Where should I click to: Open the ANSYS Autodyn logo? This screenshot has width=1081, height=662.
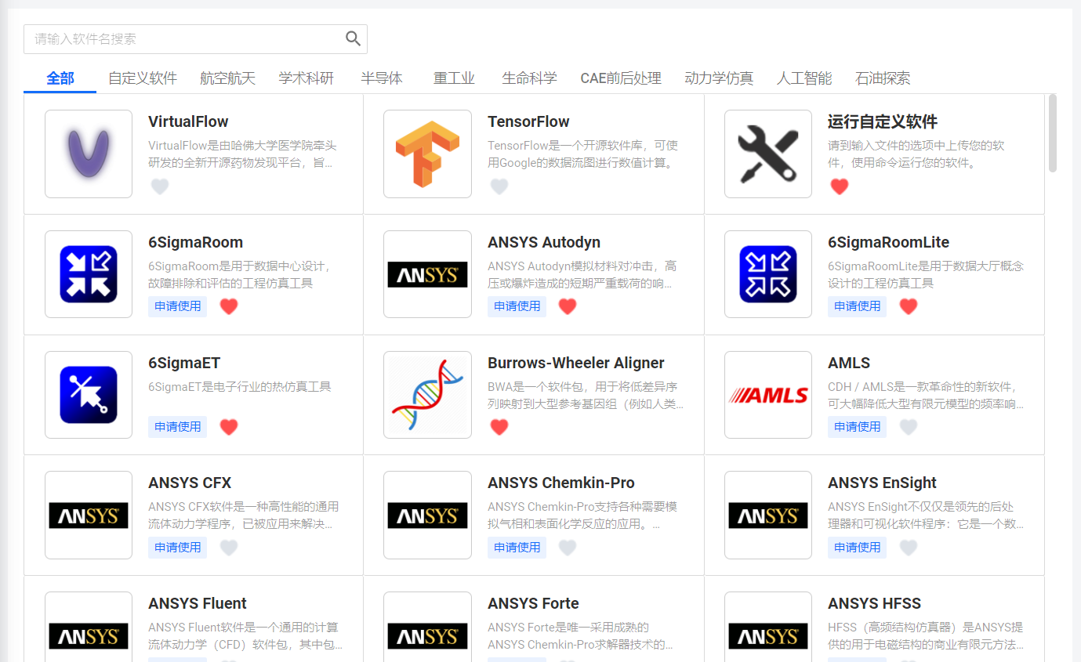(427, 274)
